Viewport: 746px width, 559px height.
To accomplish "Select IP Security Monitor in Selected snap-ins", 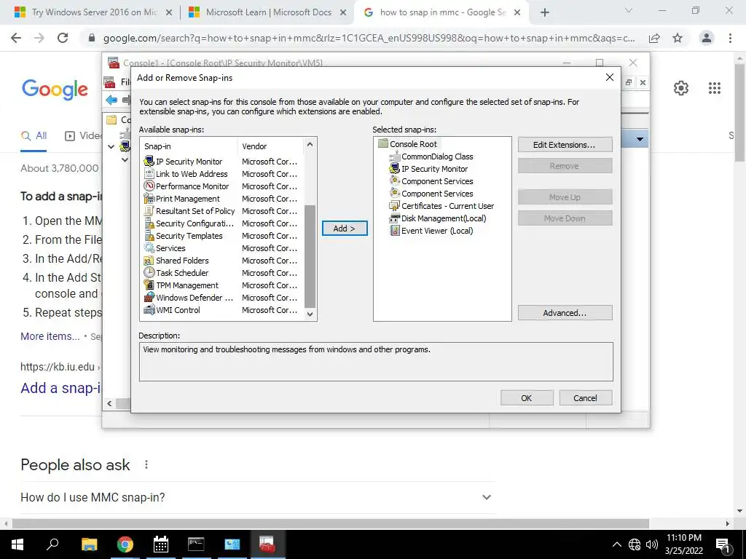I will [x=428, y=169].
